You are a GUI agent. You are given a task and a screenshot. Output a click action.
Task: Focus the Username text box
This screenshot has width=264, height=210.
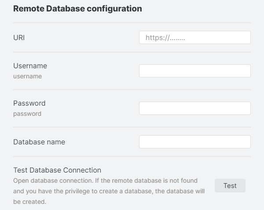[194, 71]
